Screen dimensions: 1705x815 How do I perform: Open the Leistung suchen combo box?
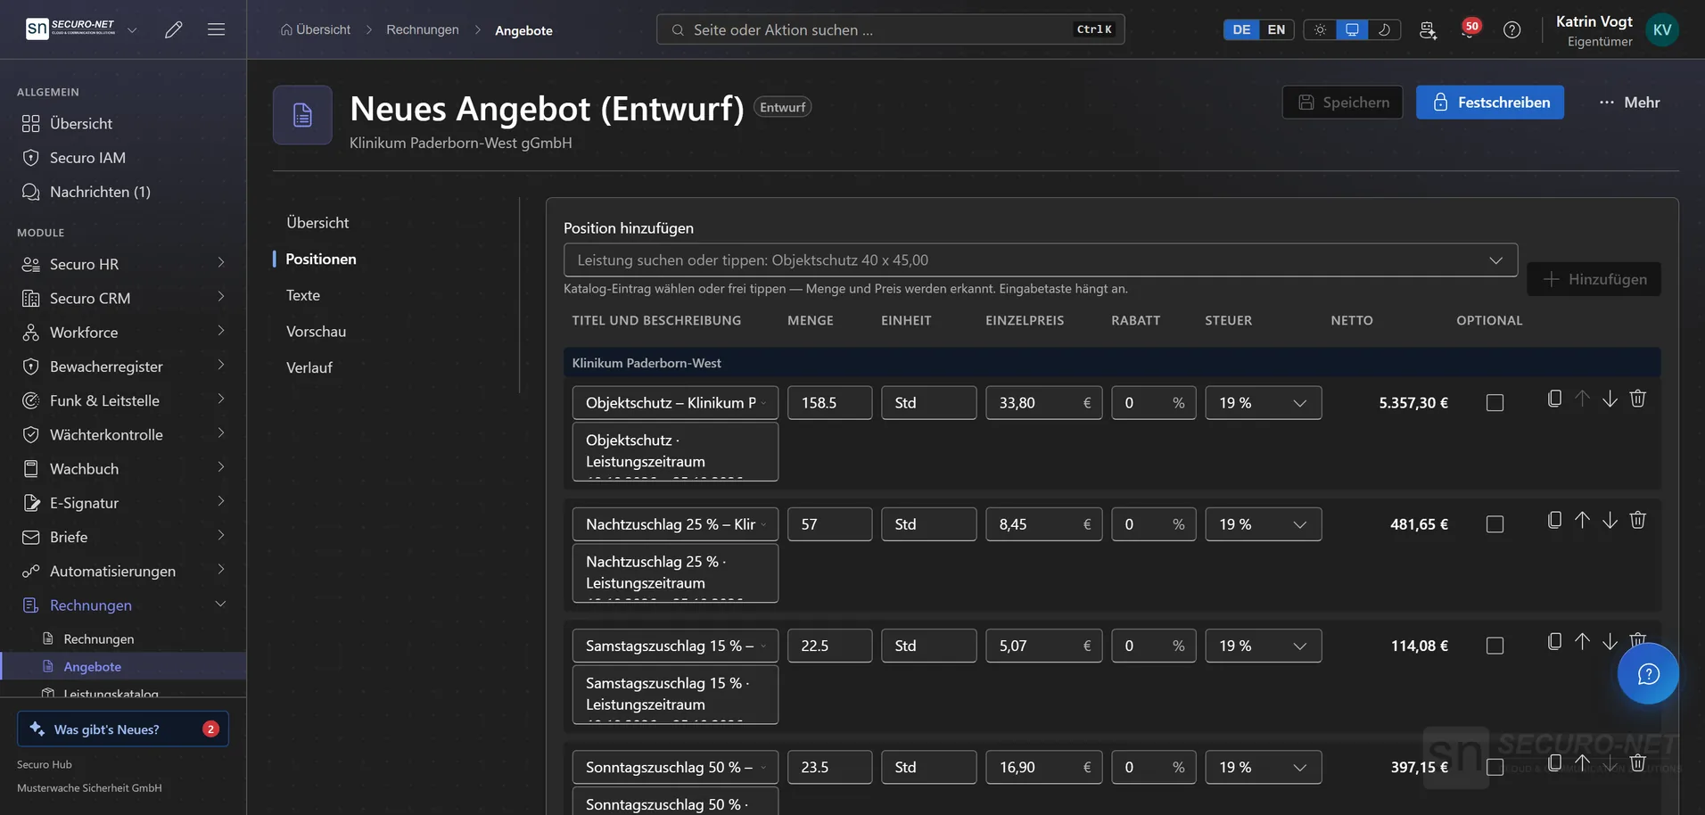tap(1040, 260)
